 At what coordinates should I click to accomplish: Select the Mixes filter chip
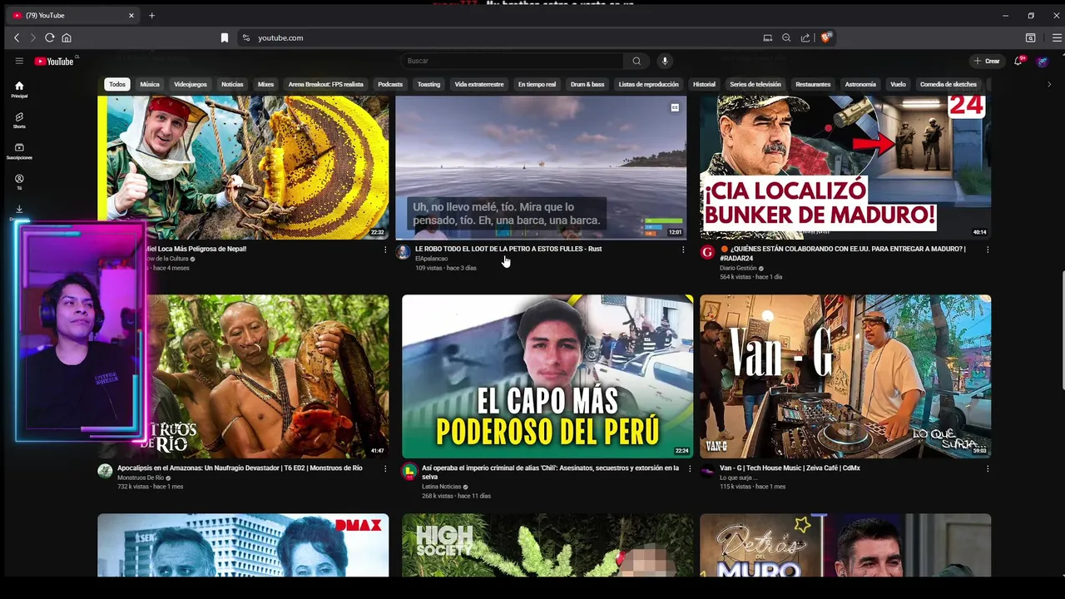[265, 84]
